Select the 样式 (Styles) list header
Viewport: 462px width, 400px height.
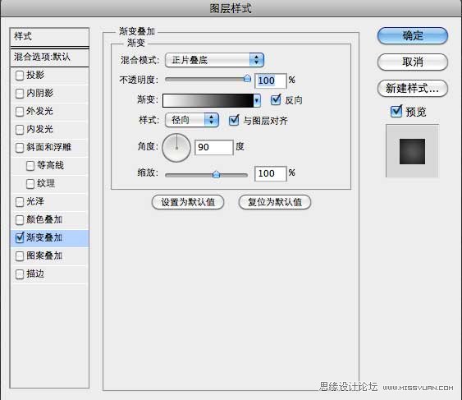coord(49,37)
